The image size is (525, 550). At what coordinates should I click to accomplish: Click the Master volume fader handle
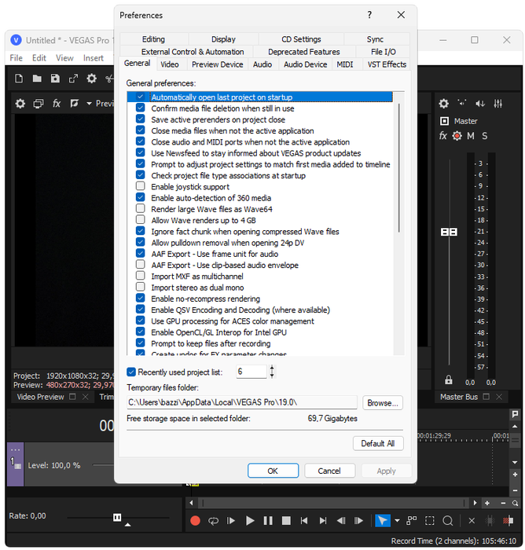point(449,232)
